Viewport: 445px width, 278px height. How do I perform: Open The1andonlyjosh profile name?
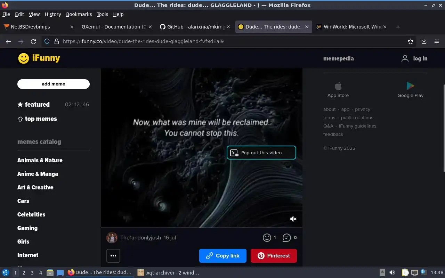coord(140,238)
